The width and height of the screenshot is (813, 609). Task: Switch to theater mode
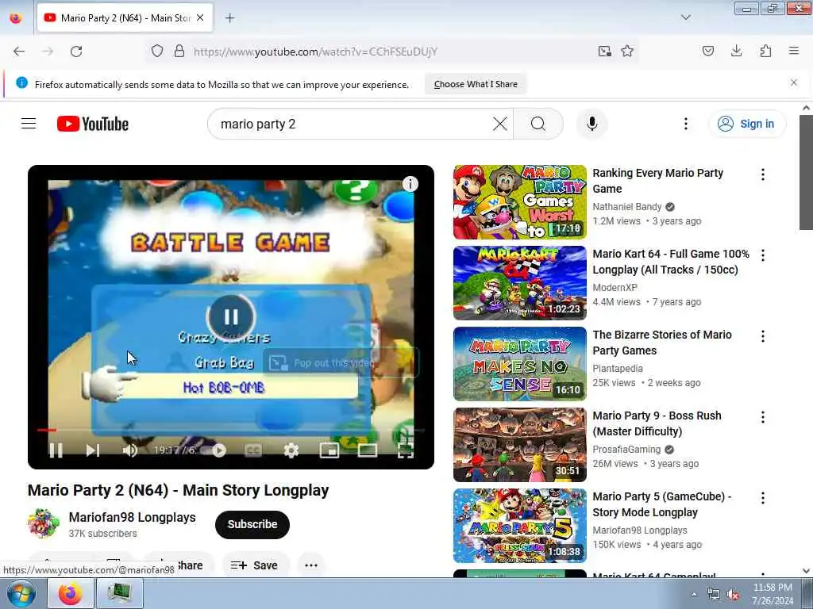click(x=367, y=450)
